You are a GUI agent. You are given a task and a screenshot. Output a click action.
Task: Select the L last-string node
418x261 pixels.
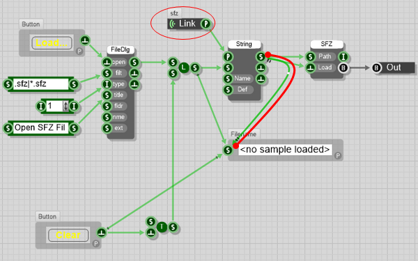[x=183, y=68]
